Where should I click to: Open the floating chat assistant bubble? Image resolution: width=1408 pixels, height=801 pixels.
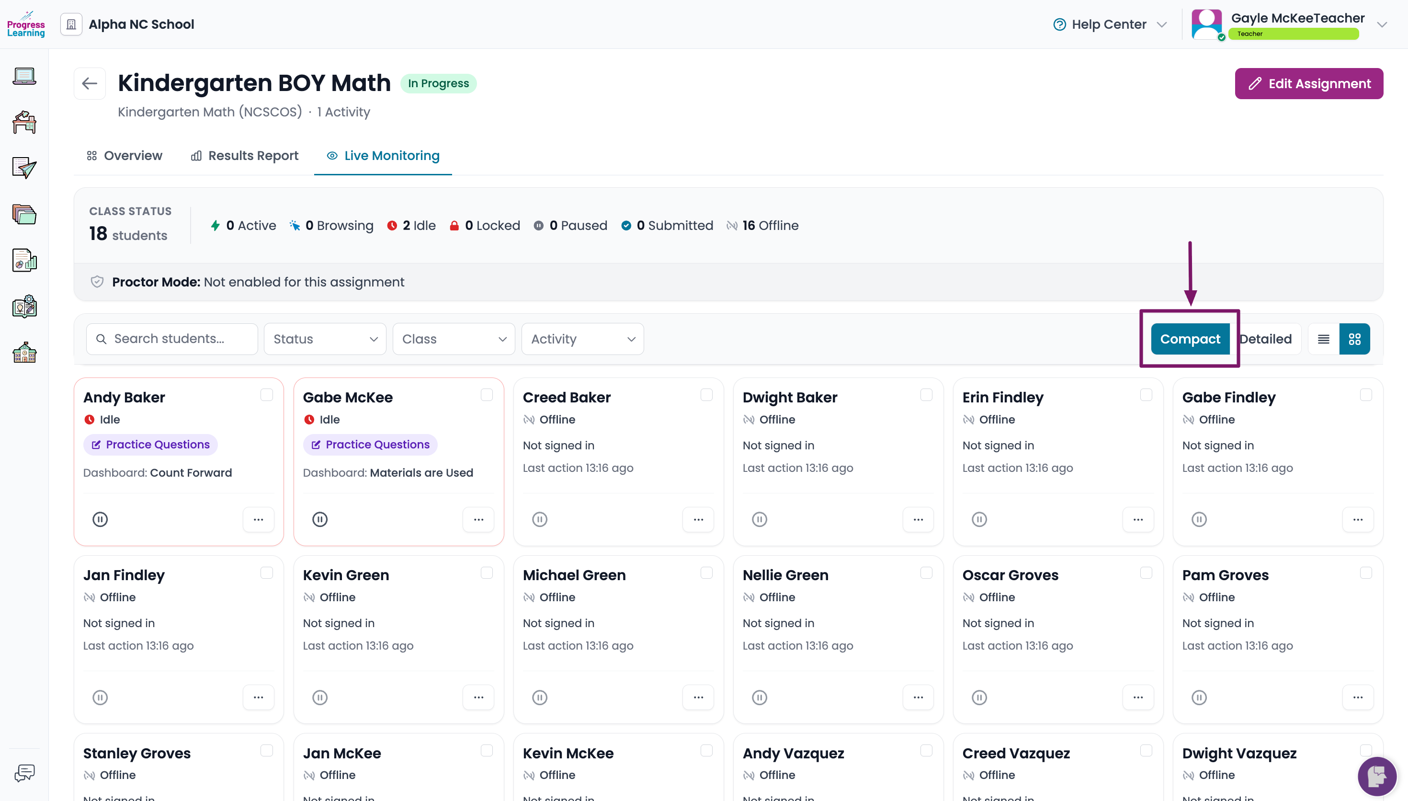click(1377, 777)
